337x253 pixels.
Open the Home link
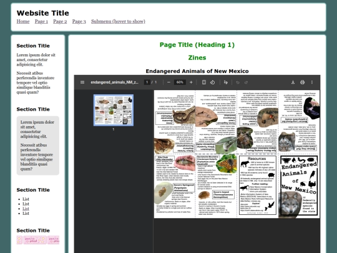(x=23, y=21)
